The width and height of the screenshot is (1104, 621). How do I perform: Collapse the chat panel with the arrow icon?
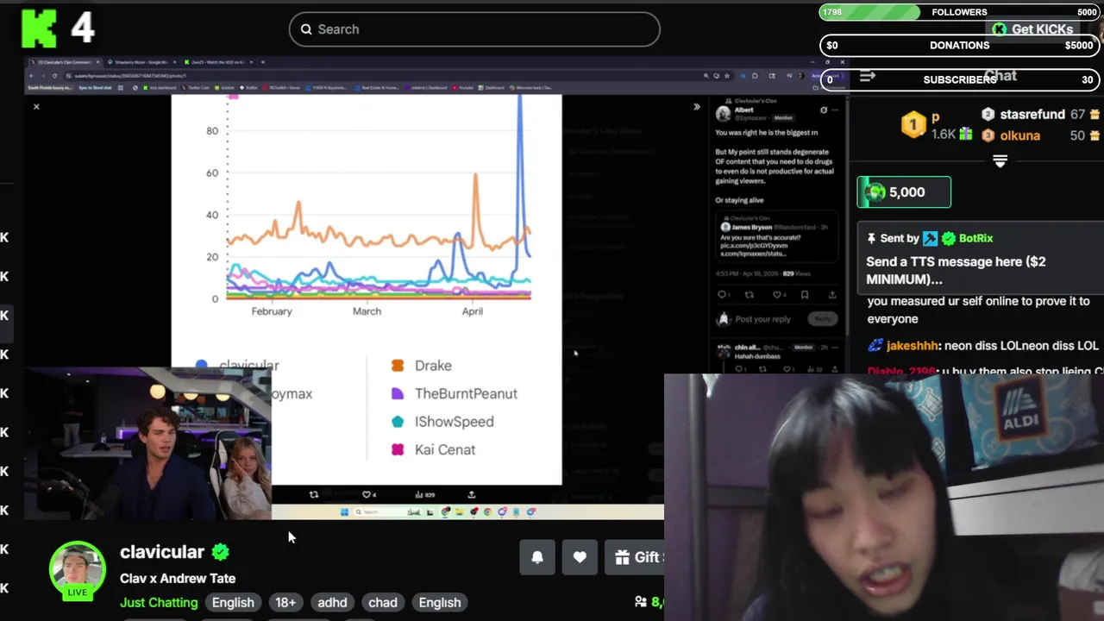point(867,76)
